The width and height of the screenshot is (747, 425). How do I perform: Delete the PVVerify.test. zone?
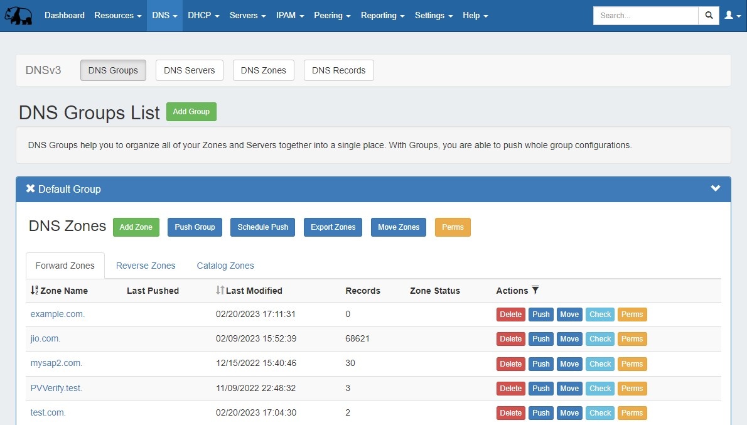tap(511, 389)
